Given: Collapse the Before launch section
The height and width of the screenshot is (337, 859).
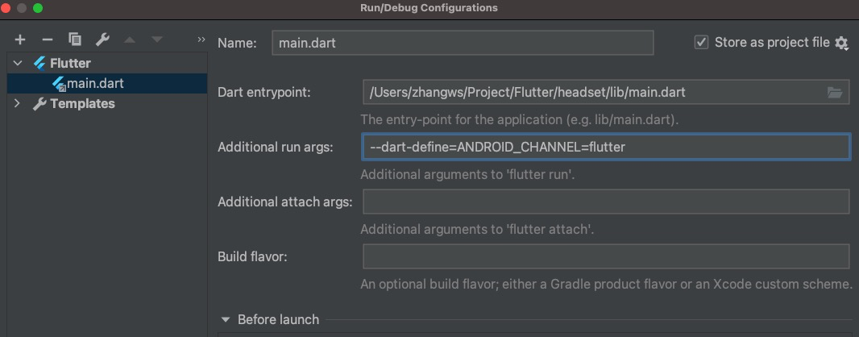Looking at the screenshot, I should (225, 319).
